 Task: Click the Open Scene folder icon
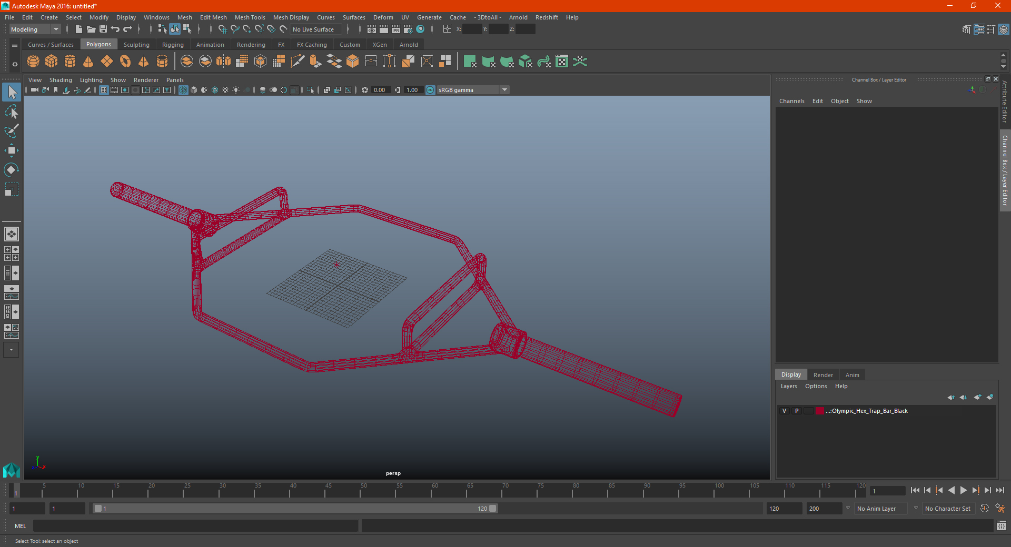91,29
